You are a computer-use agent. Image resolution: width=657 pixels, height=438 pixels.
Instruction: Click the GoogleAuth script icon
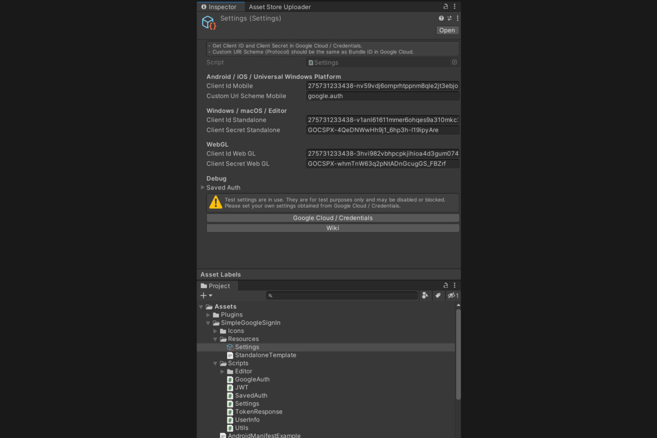230,379
